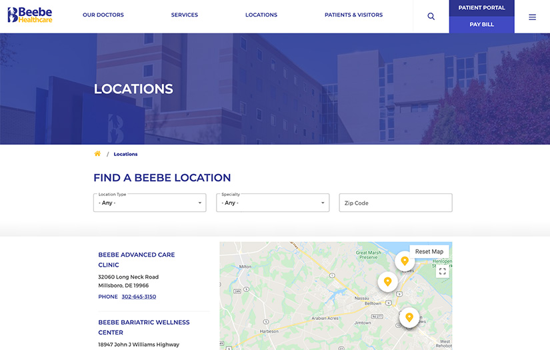Image resolution: width=550 pixels, height=350 pixels.
Task: Open the search magnifier icon
Action: [x=431, y=17]
